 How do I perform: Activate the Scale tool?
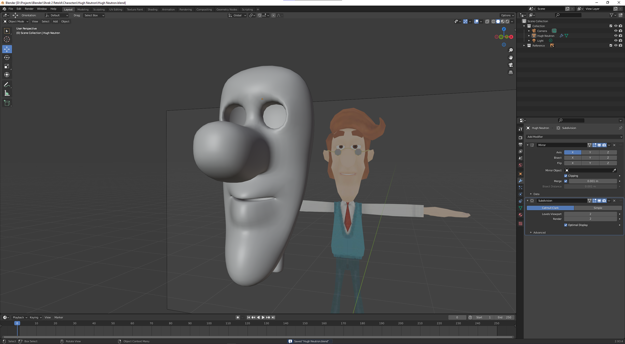point(7,66)
